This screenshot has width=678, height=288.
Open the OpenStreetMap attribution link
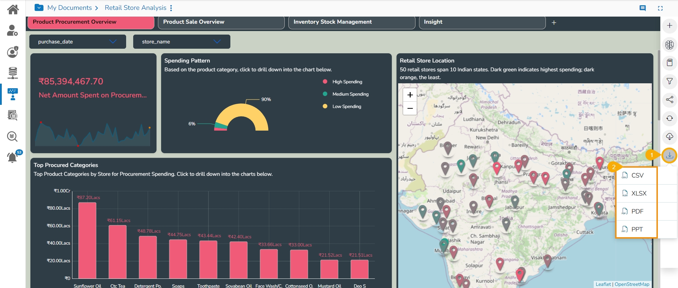(x=632, y=284)
